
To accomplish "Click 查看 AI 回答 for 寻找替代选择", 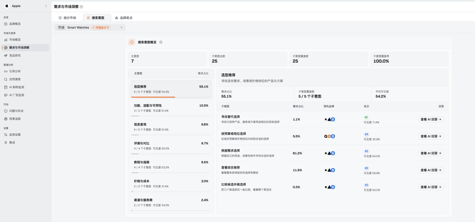I will [x=431, y=120].
